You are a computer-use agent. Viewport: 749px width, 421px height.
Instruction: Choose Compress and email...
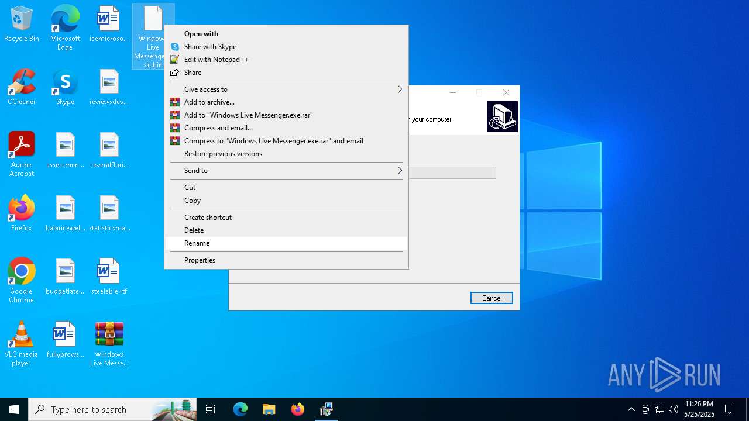click(286, 128)
